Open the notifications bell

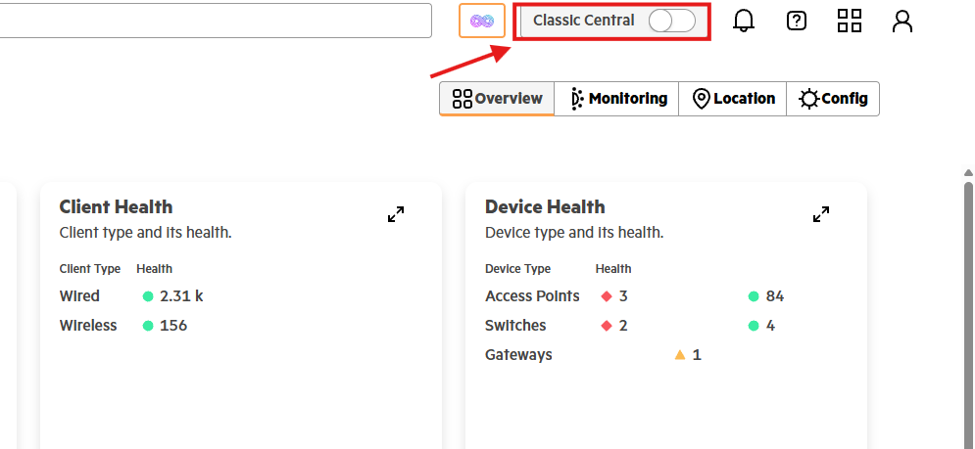click(743, 21)
